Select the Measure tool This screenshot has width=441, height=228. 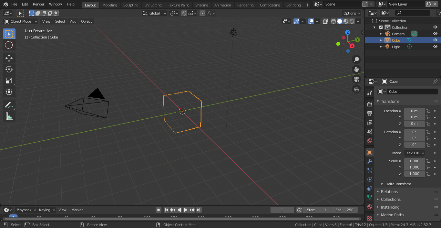(9, 116)
